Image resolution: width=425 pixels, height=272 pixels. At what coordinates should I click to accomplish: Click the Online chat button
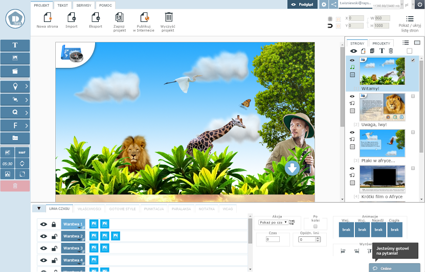pyautogui.click(x=394, y=268)
